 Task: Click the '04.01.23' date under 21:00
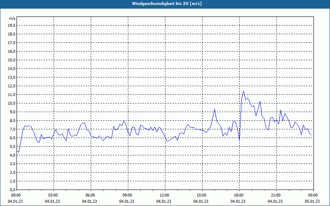click(275, 201)
